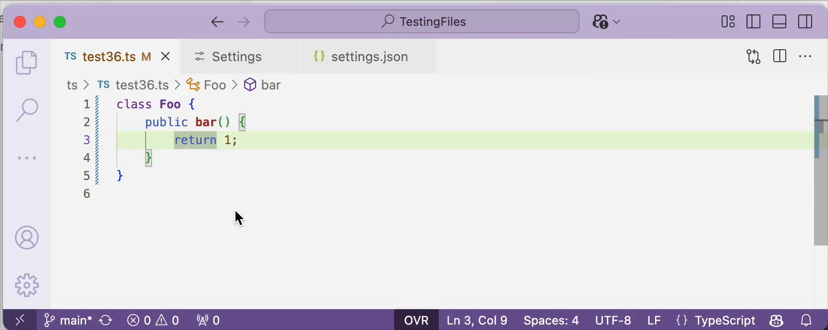Close the test36.ts tab
Viewport: 828px width, 330px height.
click(x=166, y=57)
